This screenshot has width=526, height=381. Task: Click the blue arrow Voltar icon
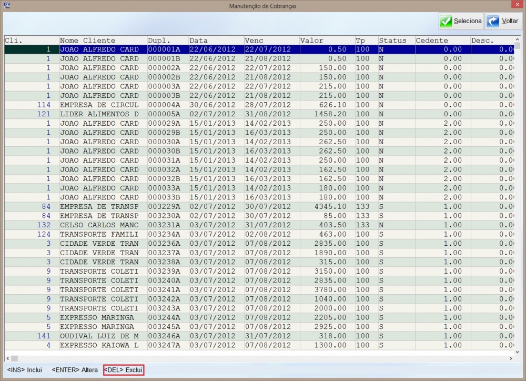(493, 22)
